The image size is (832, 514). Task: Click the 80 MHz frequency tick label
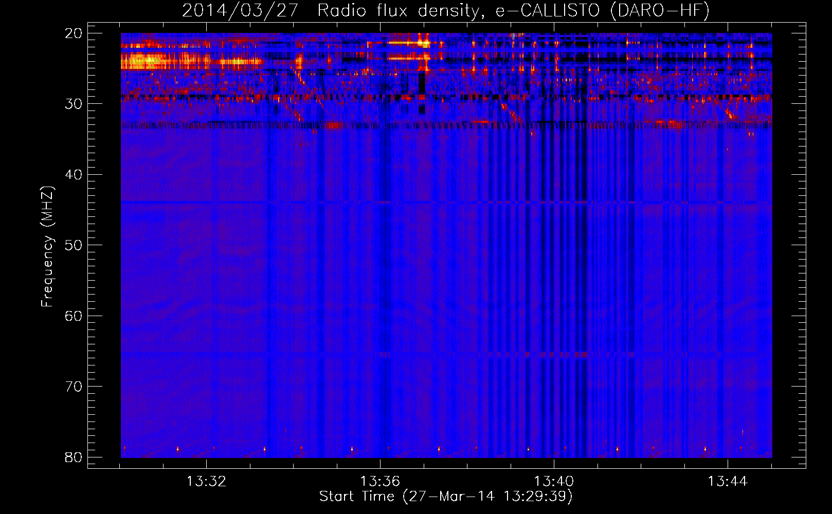click(74, 457)
